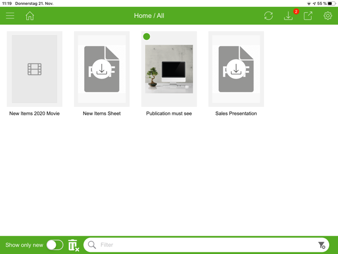Open Publication must see thumbnail
Image resolution: width=338 pixels, height=254 pixels.
click(169, 69)
